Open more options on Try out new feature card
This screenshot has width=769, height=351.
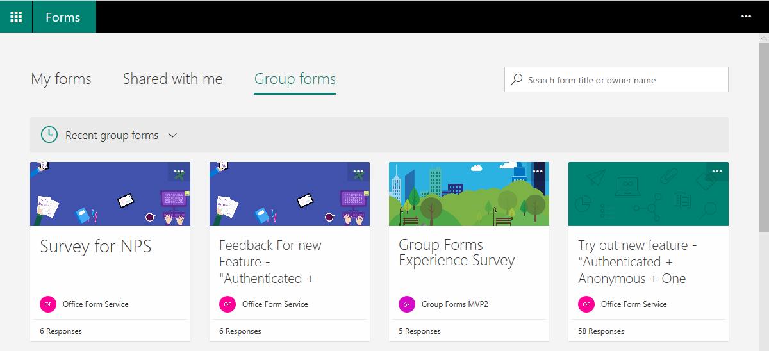point(717,172)
